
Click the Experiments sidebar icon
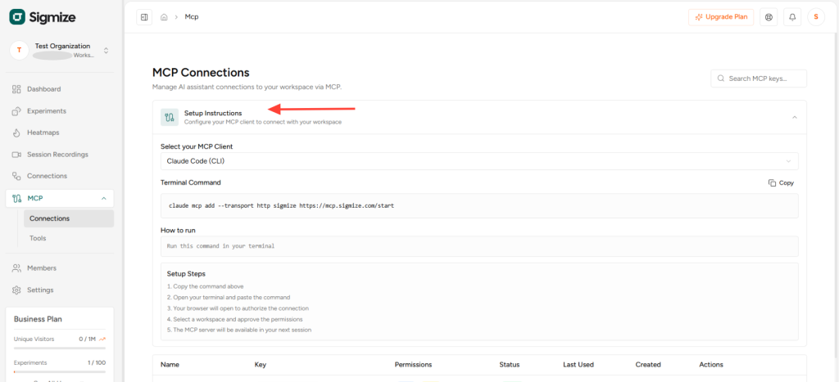[x=16, y=111]
